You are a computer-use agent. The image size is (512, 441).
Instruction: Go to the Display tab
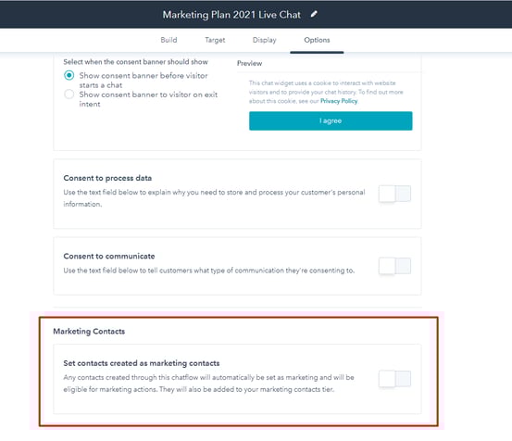click(264, 40)
